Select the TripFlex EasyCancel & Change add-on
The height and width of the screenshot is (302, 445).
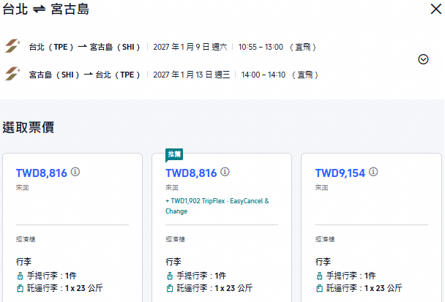point(217,206)
